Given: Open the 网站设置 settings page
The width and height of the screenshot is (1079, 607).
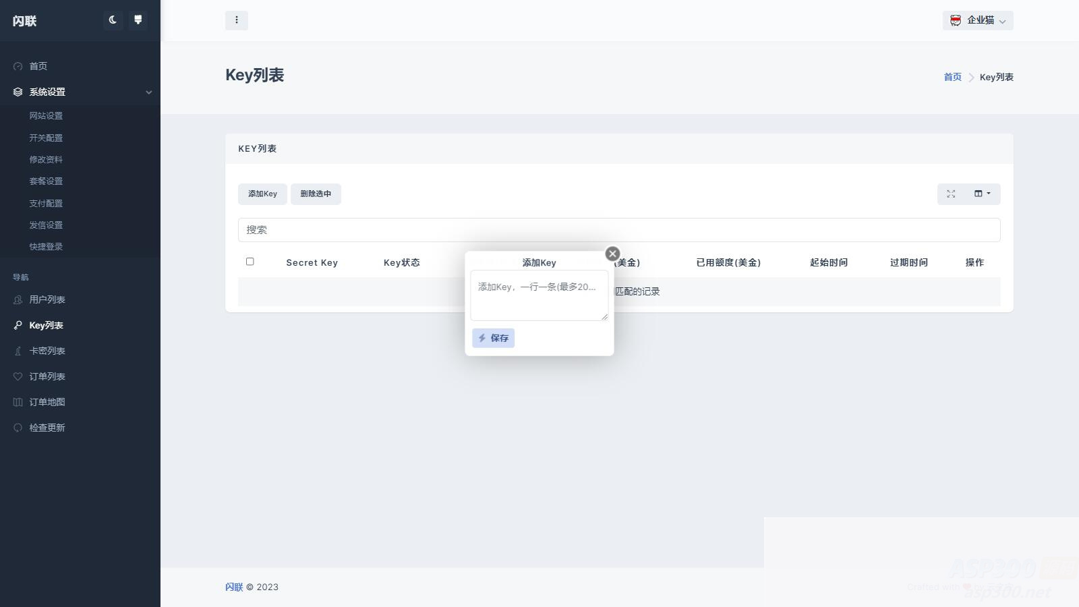Looking at the screenshot, I should [x=46, y=115].
